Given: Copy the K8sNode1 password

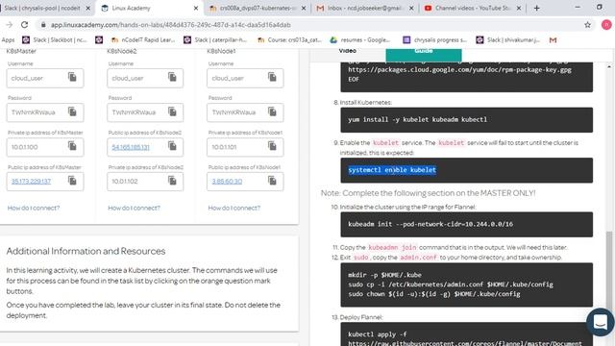Looking at the screenshot, I should point(272,111).
